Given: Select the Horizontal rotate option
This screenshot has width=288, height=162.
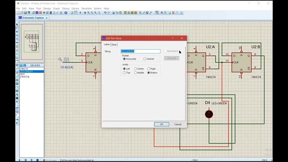Looking at the screenshot, I should (x=124, y=59).
